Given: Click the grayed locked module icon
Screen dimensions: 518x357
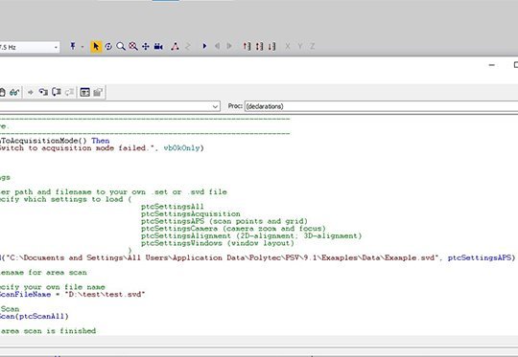Looking at the screenshot, I should [98, 92].
